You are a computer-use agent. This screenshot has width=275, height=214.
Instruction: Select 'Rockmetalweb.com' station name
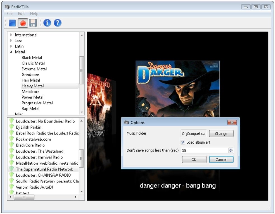coord(34,139)
